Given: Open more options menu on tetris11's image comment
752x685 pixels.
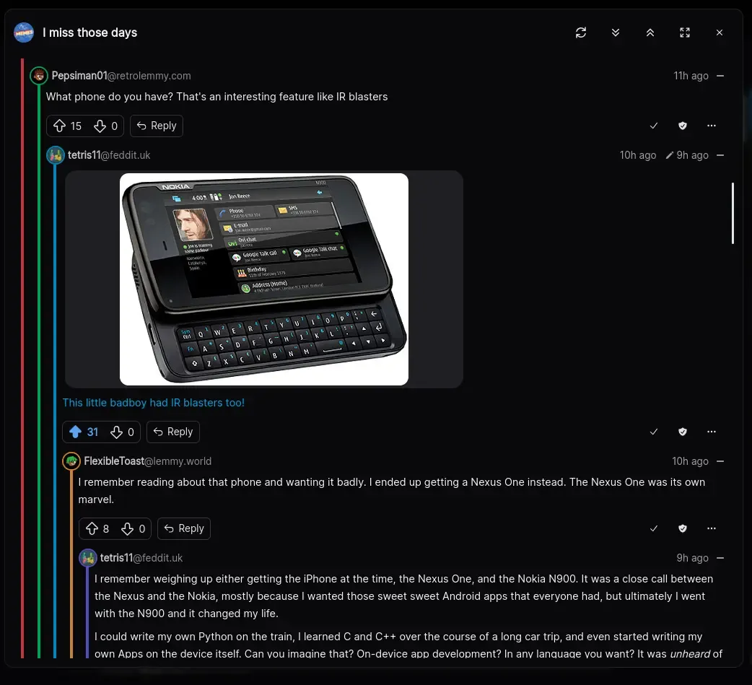Looking at the screenshot, I should (712, 432).
